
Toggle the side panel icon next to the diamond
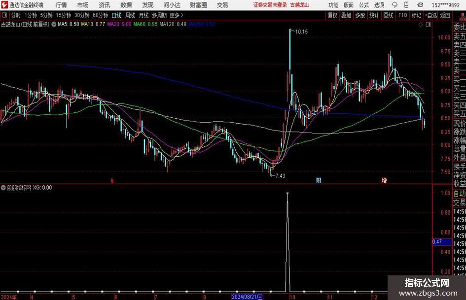pyautogui.click(x=428, y=25)
